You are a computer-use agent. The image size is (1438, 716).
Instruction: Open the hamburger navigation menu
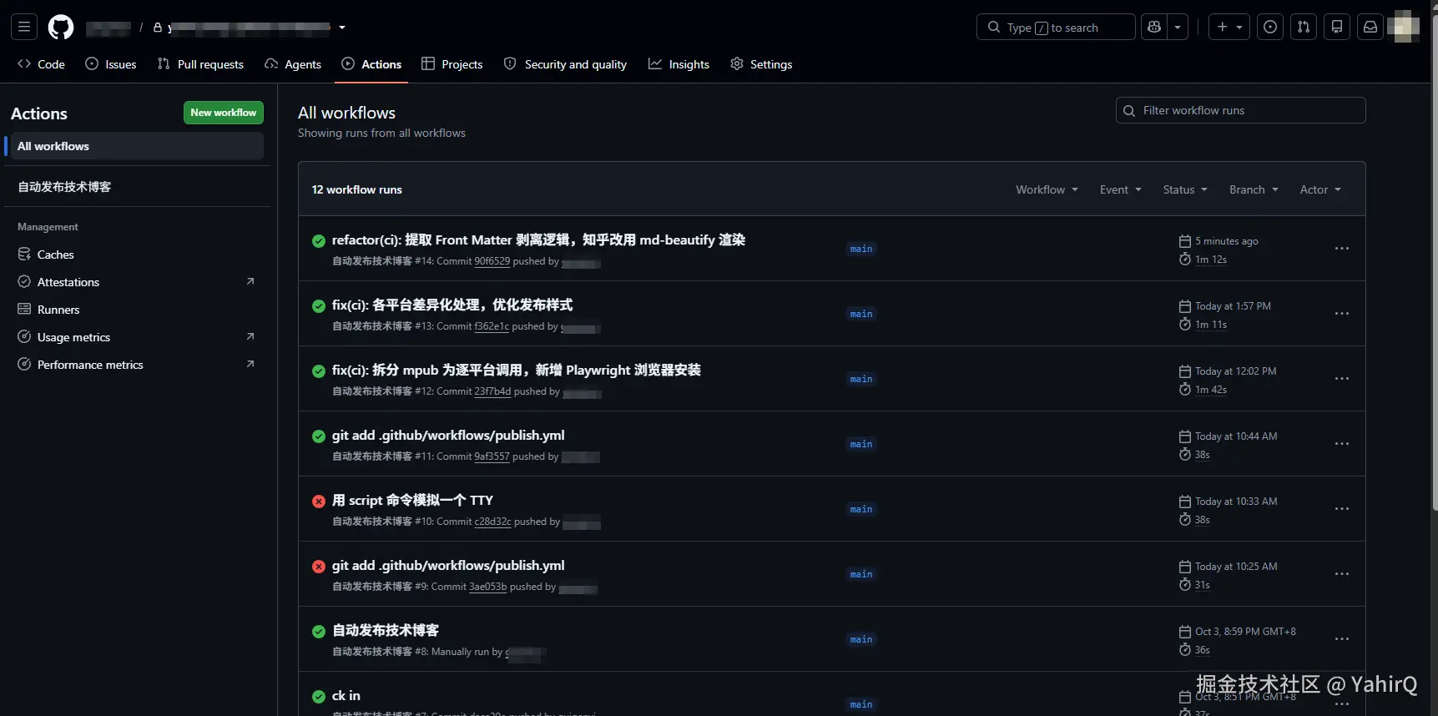click(x=24, y=27)
